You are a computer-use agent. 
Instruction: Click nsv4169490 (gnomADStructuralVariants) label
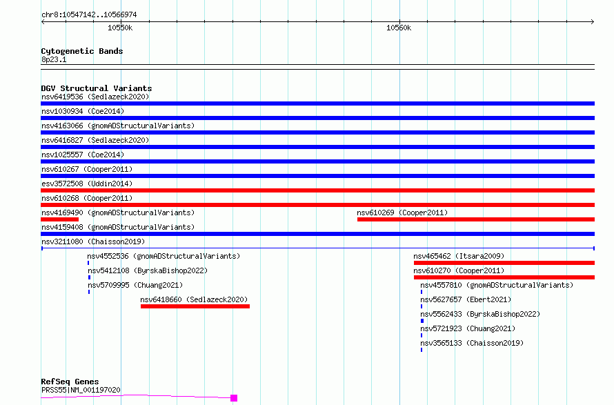118,213
